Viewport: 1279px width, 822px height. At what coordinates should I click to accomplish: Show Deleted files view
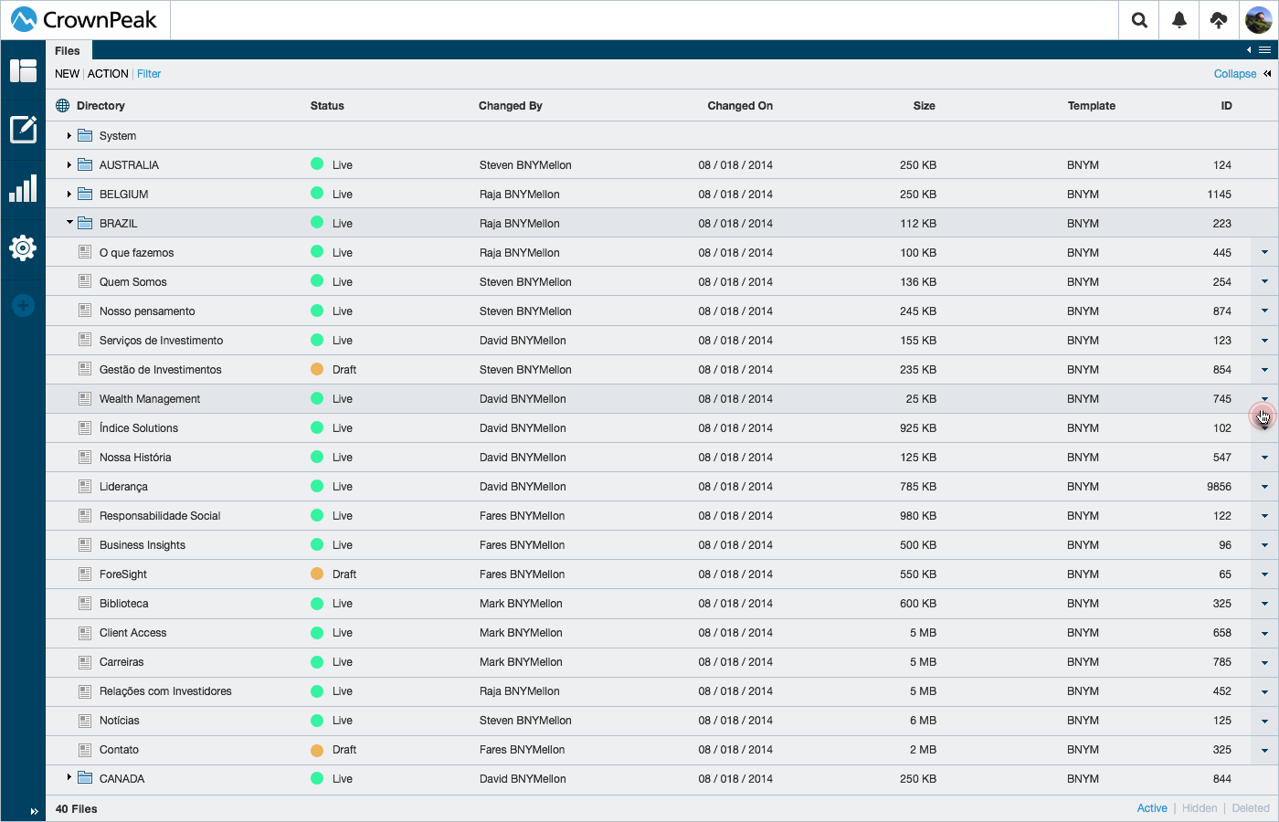point(1251,808)
